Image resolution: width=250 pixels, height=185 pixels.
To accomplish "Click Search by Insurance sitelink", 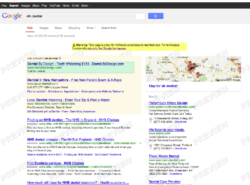I will pyautogui.click(x=83, y=111).
